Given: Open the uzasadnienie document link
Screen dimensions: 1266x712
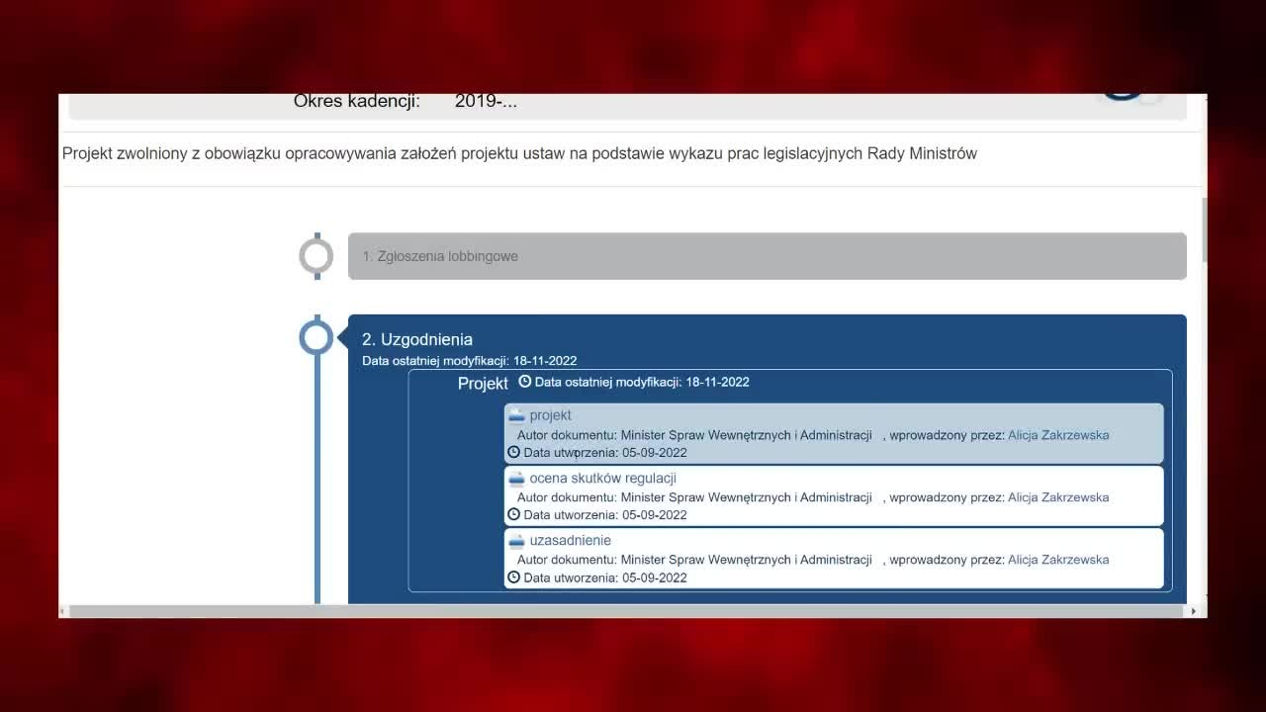Looking at the screenshot, I should [x=570, y=540].
